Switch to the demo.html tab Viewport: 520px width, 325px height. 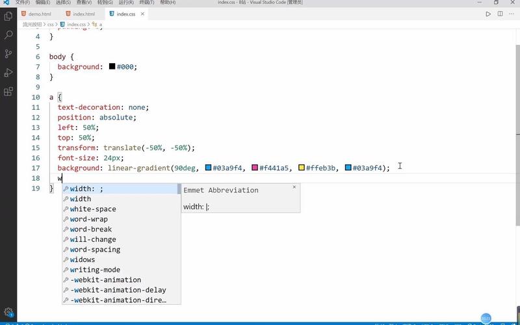tap(39, 14)
